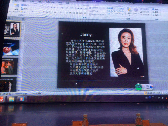Viewport: 168px width, 126px height.
Task: Align paragraph text right
Action: tap(74, 13)
